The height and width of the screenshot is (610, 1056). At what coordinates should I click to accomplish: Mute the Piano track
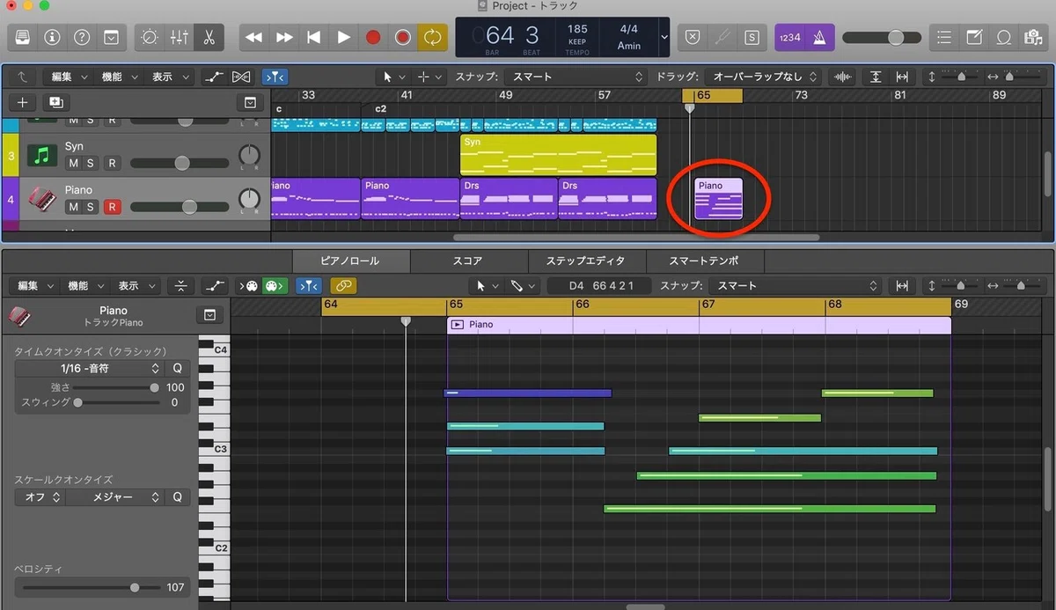[x=73, y=207]
